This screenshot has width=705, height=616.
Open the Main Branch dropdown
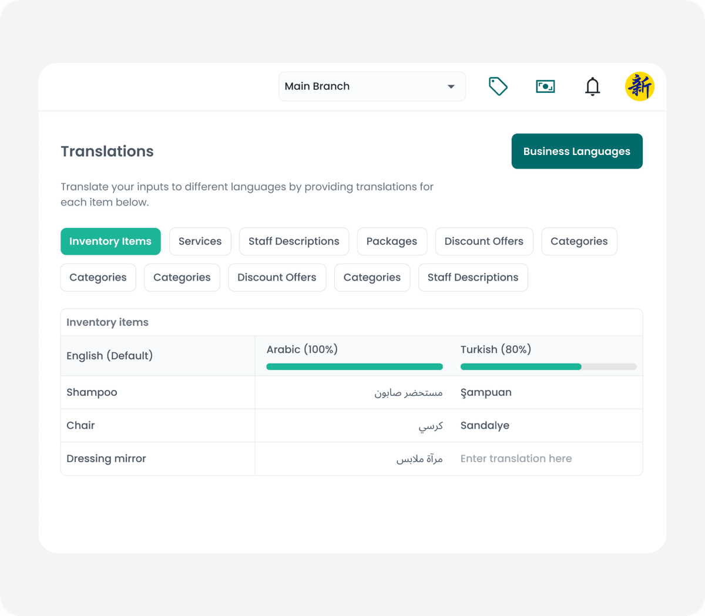pyautogui.click(x=372, y=86)
